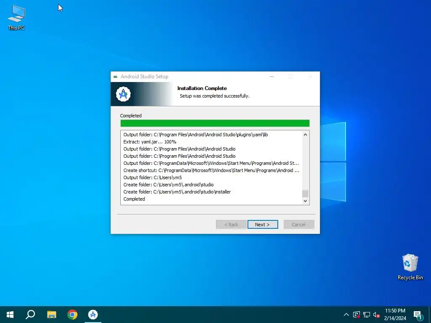
Task: Select log line 'Output folder: C:\Users\vm5'
Action: 152,177
